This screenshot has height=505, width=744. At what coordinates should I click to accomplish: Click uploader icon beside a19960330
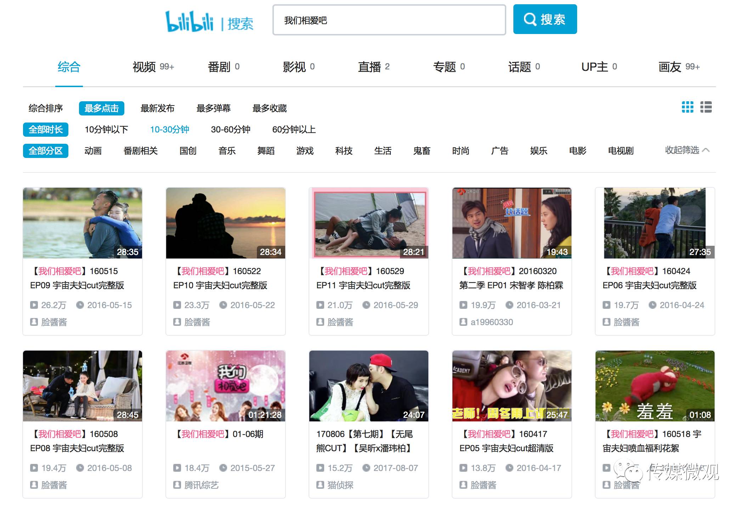[x=463, y=322]
